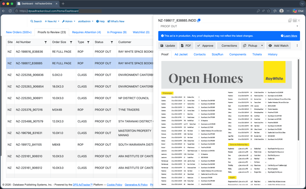Viewport: 306px width, 189px height.
Task: Click Search in the top navigation
Action: [36, 21]
